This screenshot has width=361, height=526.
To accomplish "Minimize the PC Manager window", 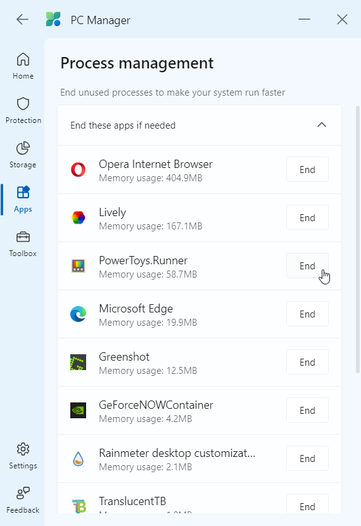I will coord(304,20).
